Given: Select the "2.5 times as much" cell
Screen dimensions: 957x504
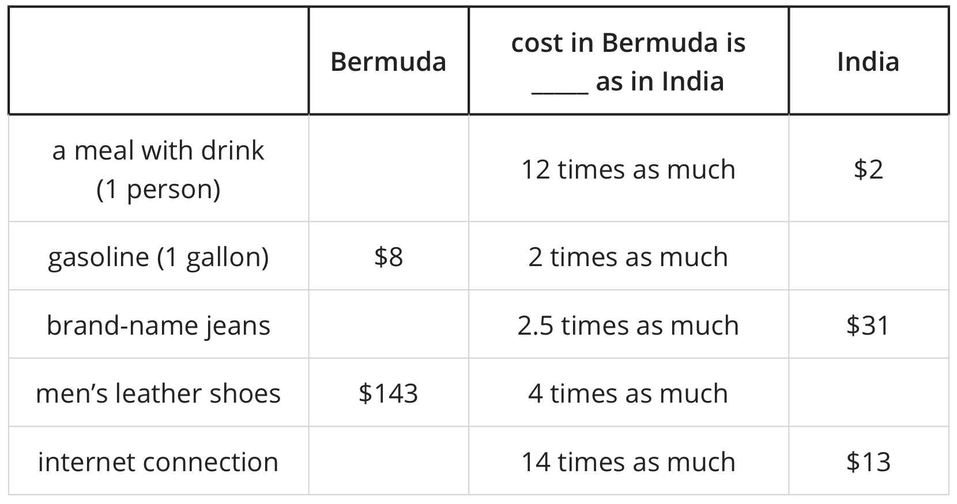Looking at the screenshot, I should (628, 325).
